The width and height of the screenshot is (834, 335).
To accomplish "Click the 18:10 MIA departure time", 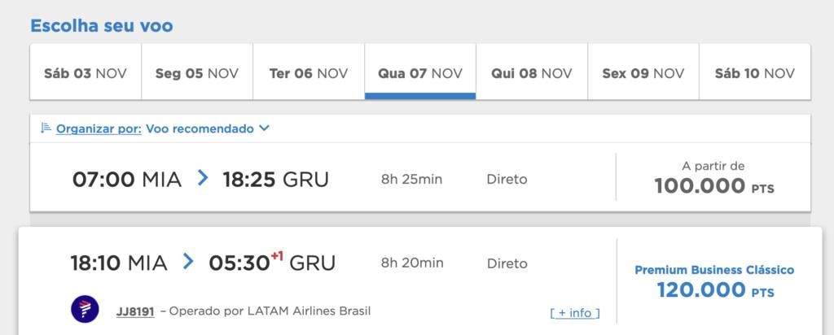I will [119, 263].
